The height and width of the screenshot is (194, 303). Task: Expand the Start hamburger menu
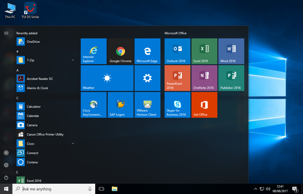6,33
